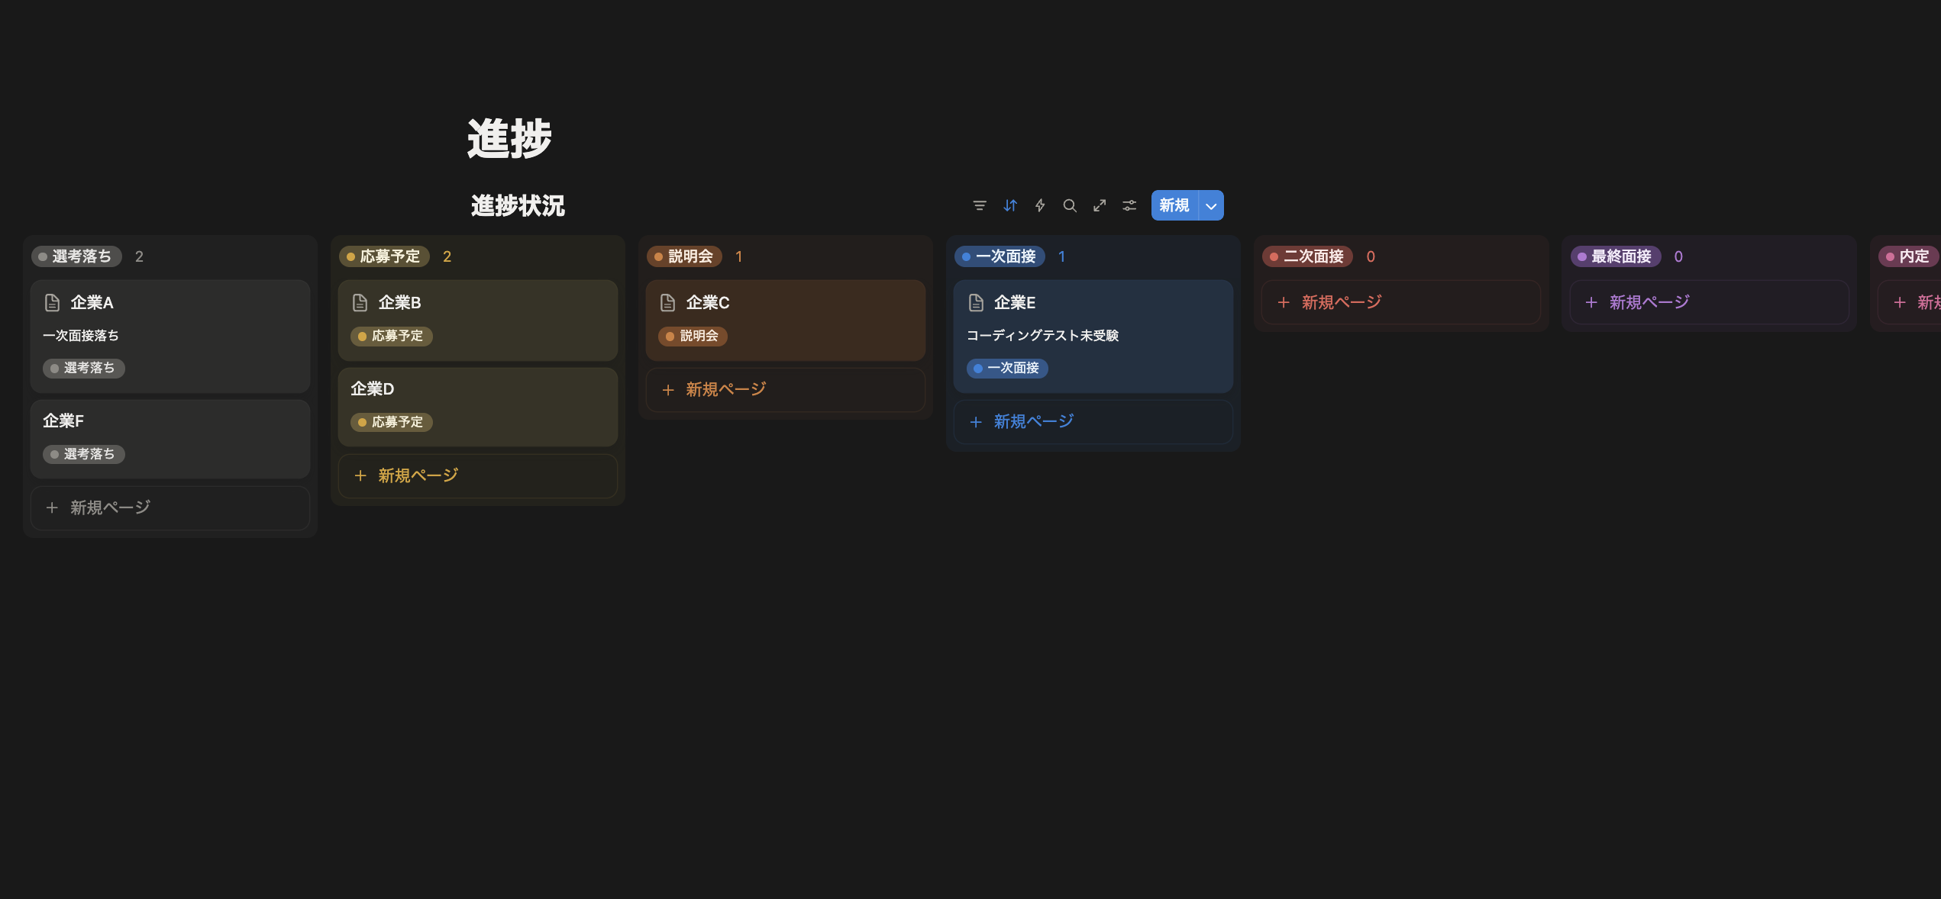1941x899 pixels.
Task: Click the page icon on the 企業C card
Action: pyautogui.click(x=666, y=302)
